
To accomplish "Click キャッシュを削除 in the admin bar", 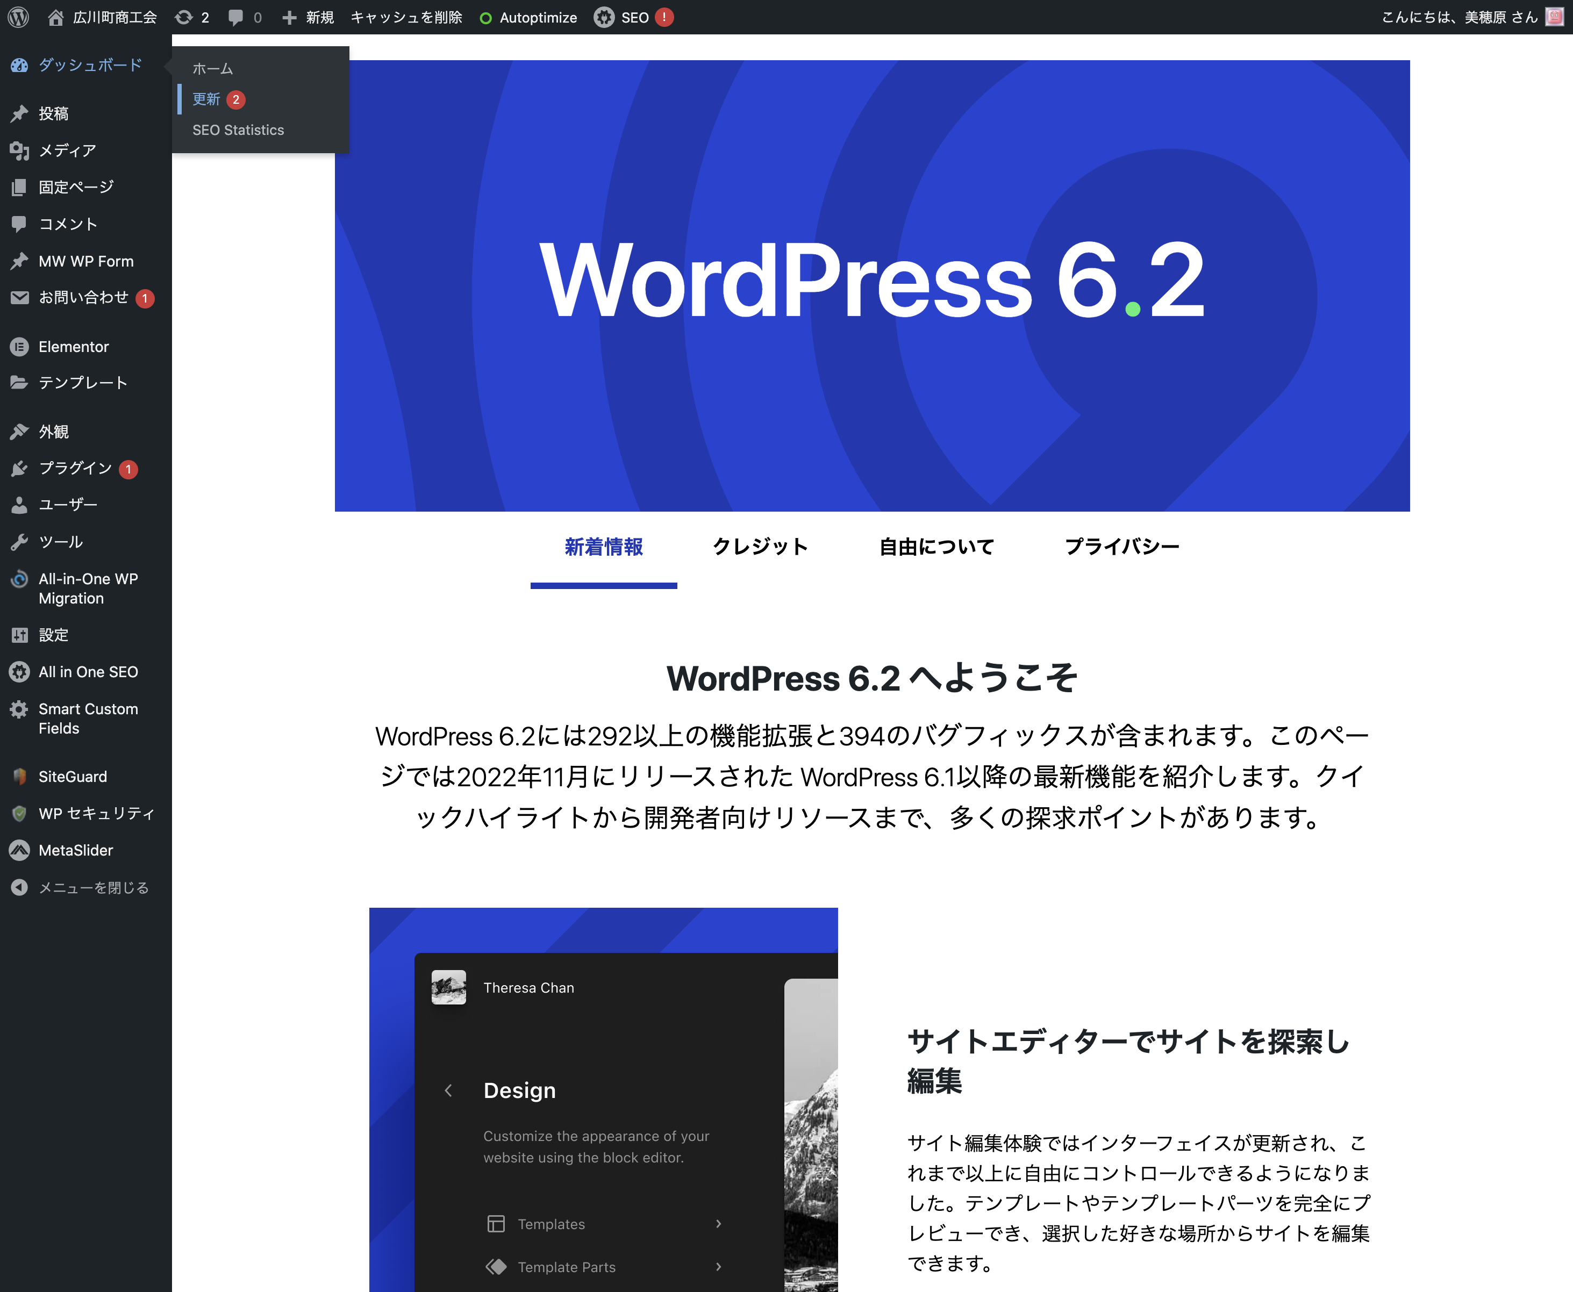I will pos(406,17).
